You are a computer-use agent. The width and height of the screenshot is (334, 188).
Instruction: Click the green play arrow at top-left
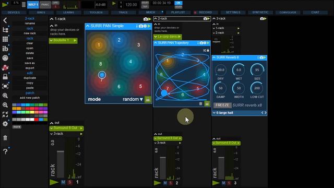coord(5,4)
